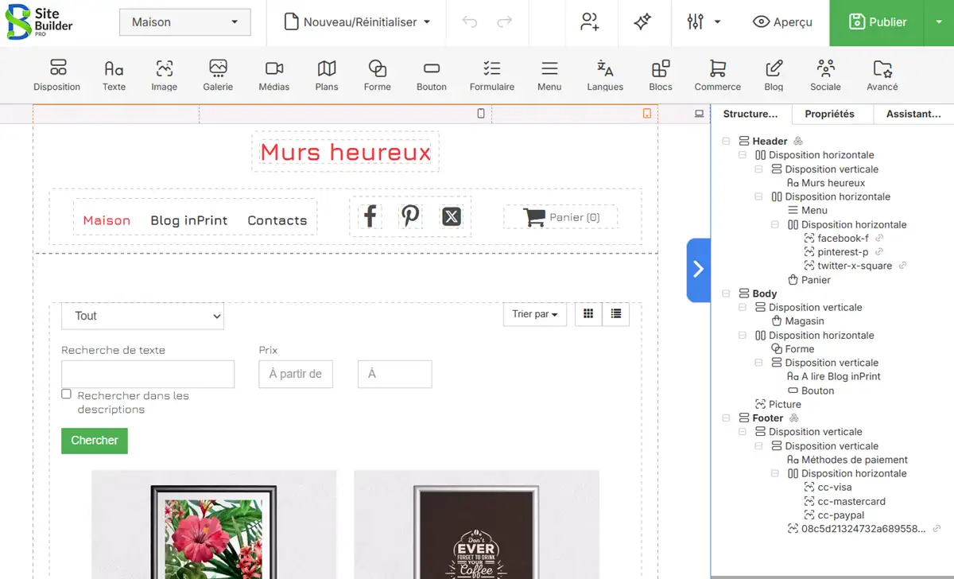The height and width of the screenshot is (579, 954).
Task: Select the Médias tool
Action: [x=274, y=76]
